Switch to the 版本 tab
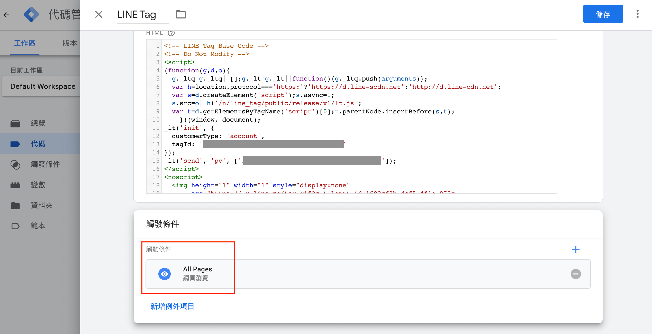This screenshot has width=652, height=334. coord(70,43)
